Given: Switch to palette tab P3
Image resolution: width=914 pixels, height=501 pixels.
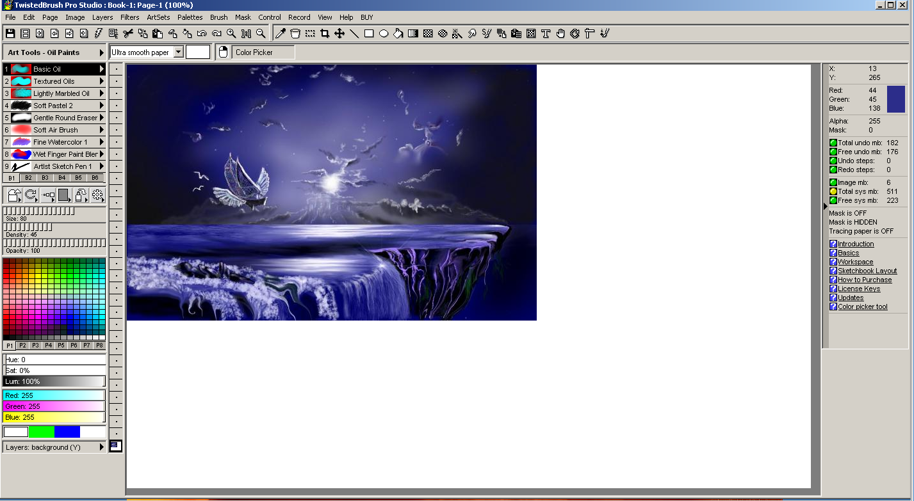Looking at the screenshot, I should tap(35, 346).
